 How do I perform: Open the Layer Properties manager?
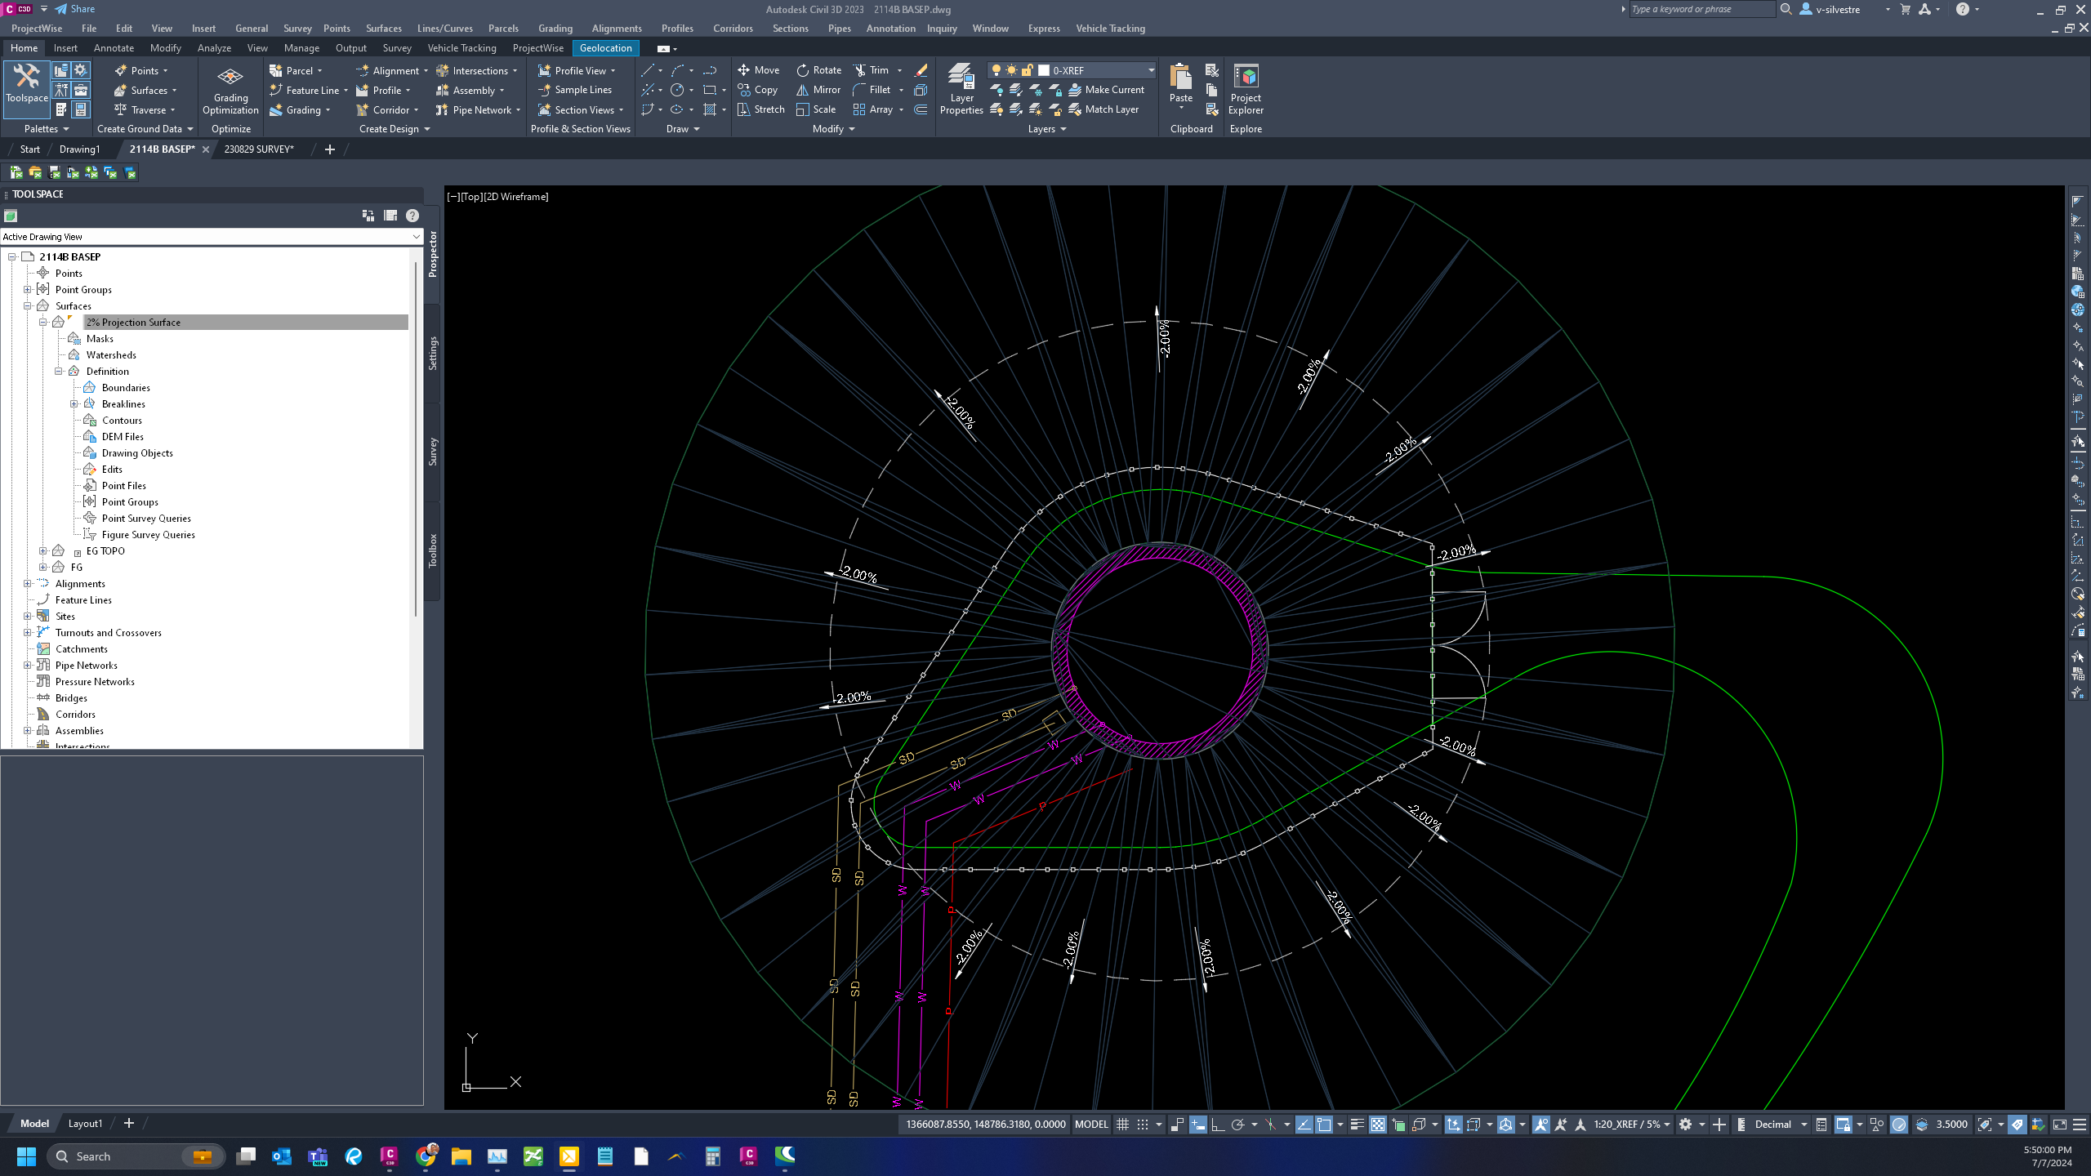point(961,90)
